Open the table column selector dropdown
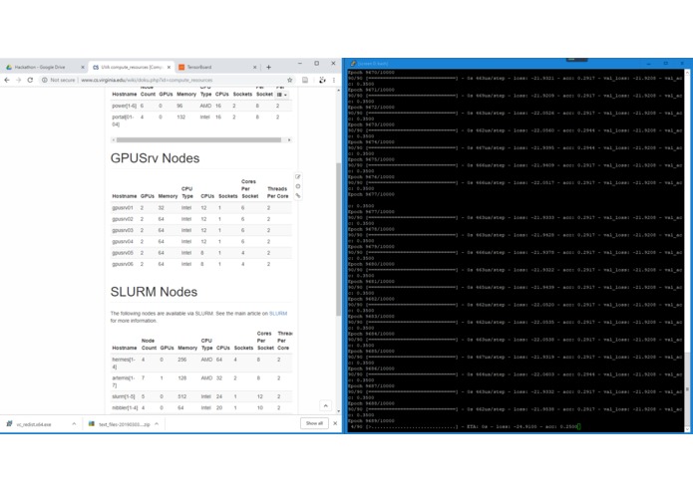The height and width of the screenshot is (492, 693). [281, 95]
